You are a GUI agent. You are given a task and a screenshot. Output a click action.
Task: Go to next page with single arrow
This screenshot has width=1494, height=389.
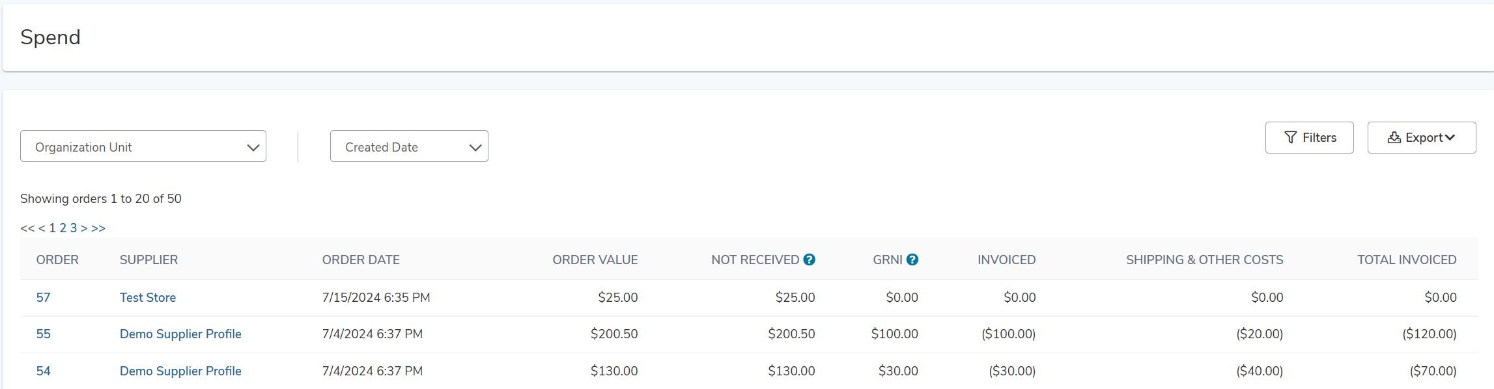coord(84,228)
